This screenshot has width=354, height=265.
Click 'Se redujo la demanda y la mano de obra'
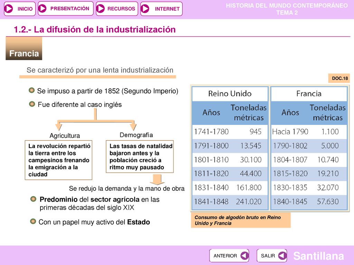(x=127, y=188)
